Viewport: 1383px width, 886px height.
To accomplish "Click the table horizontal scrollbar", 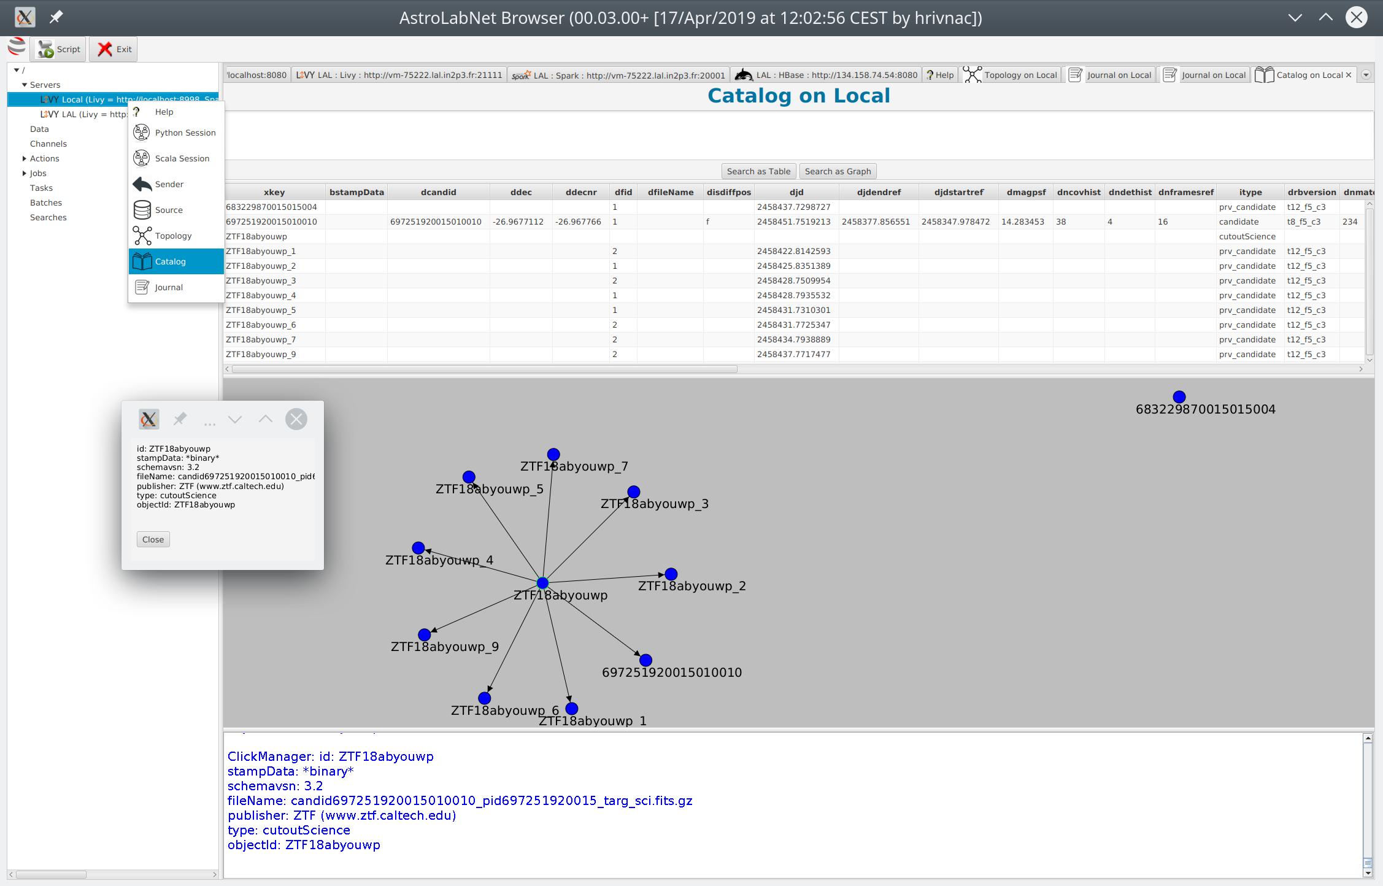I will coord(485,369).
